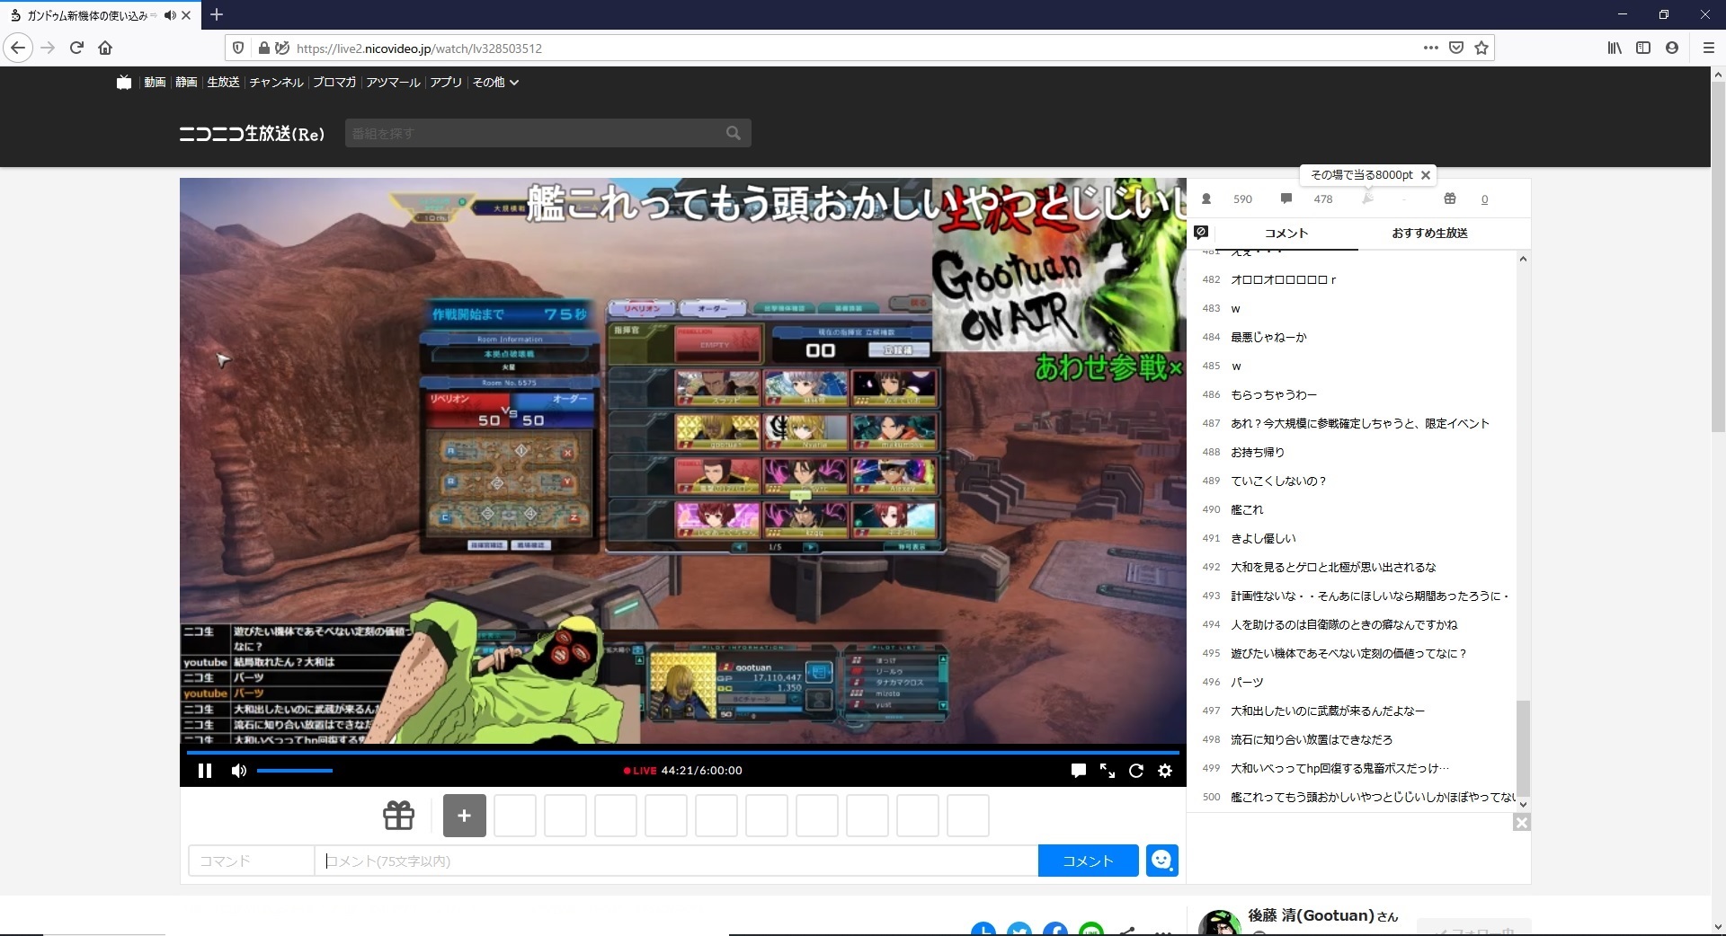This screenshot has height=936, width=1726.
Task: Click the search magnifier in the program search box
Action: 734,134
